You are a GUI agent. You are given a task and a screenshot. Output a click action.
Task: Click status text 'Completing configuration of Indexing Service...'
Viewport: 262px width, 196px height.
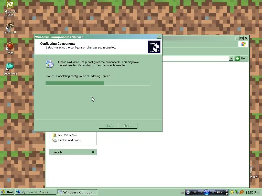(84, 76)
